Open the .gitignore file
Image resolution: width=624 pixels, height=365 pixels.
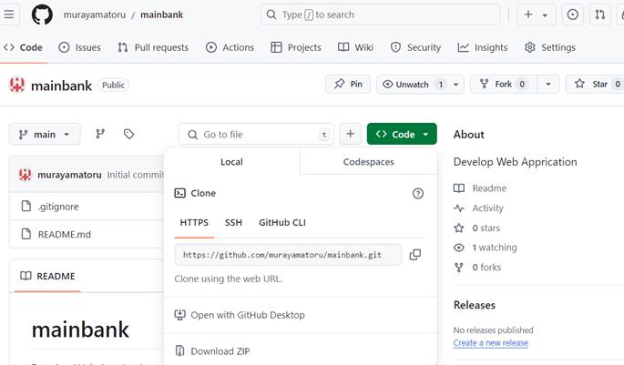[58, 207]
